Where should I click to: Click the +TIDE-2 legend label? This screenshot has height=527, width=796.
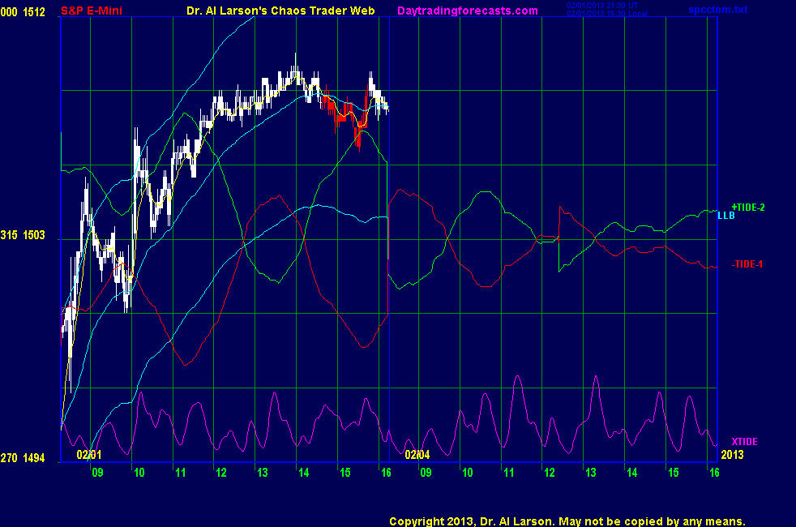tap(748, 208)
